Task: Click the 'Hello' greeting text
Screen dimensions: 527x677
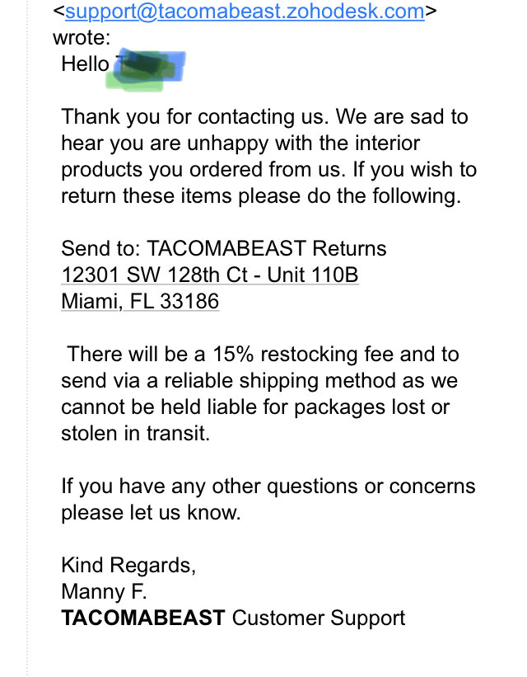Action: (86, 63)
